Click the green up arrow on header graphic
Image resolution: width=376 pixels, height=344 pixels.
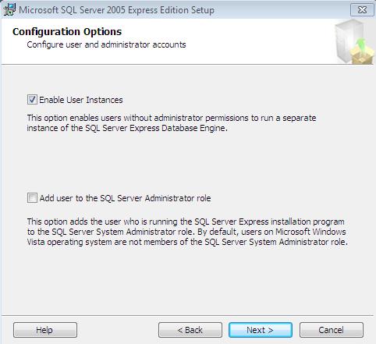(361, 44)
